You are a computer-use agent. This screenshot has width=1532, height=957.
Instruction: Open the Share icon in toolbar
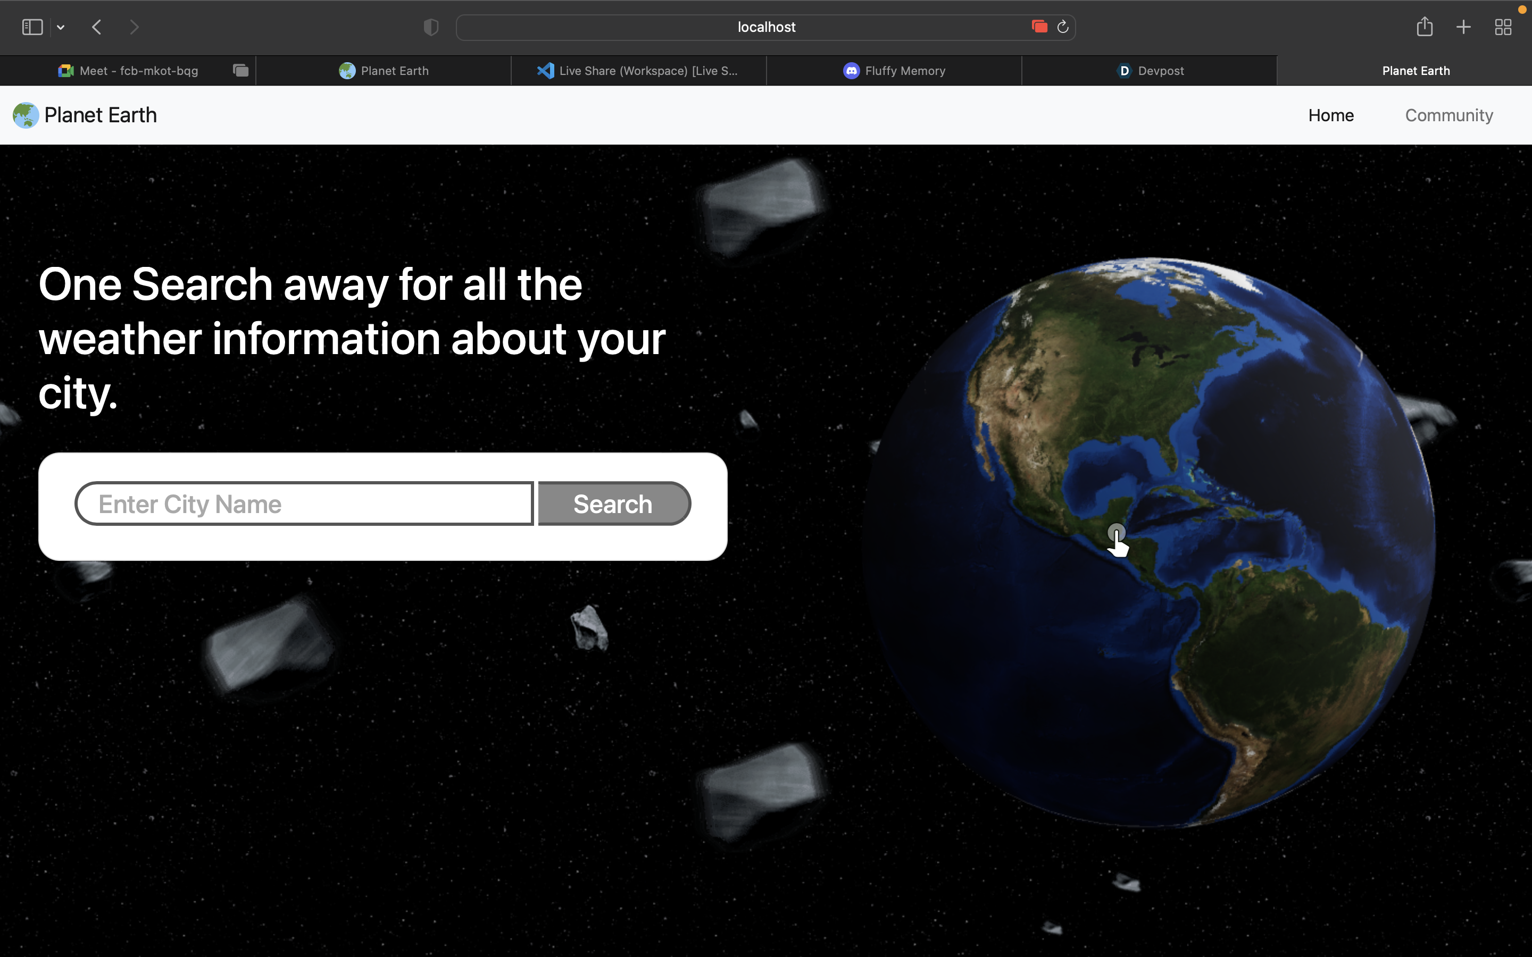(x=1425, y=27)
